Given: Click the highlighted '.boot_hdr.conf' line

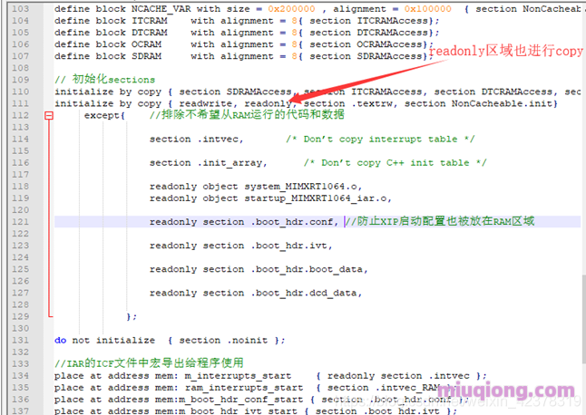Looking at the screenshot, I should point(245,222).
